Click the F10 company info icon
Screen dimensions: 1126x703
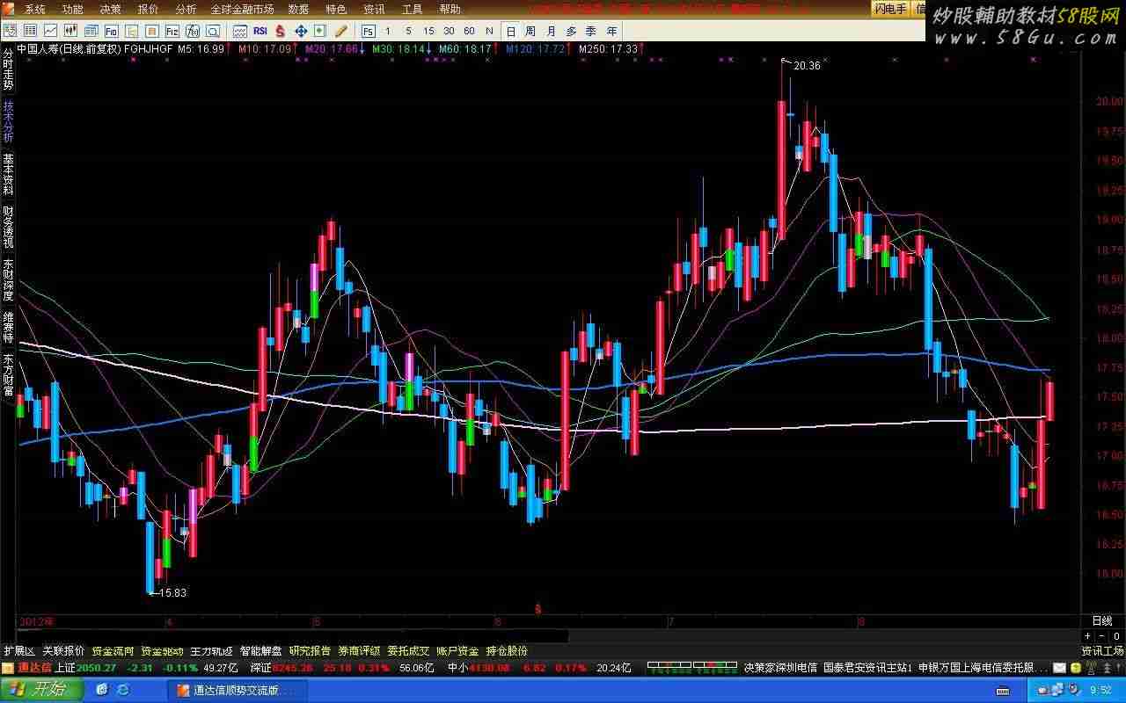112,31
